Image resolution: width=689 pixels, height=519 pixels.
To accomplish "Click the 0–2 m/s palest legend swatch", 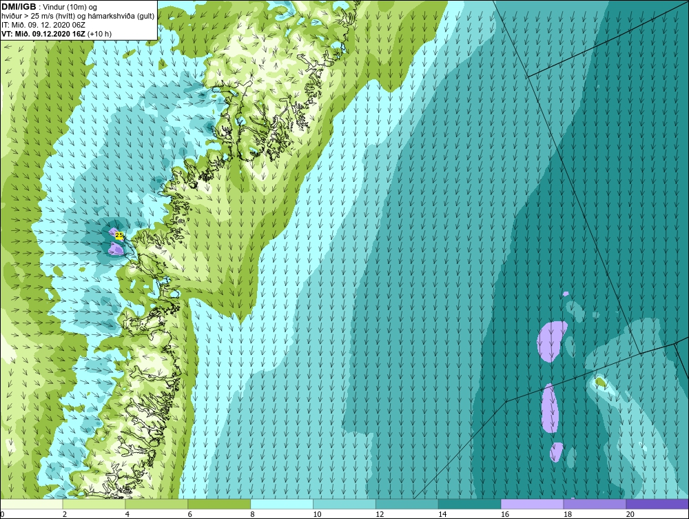I will pyautogui.click(x=32, y=504).
